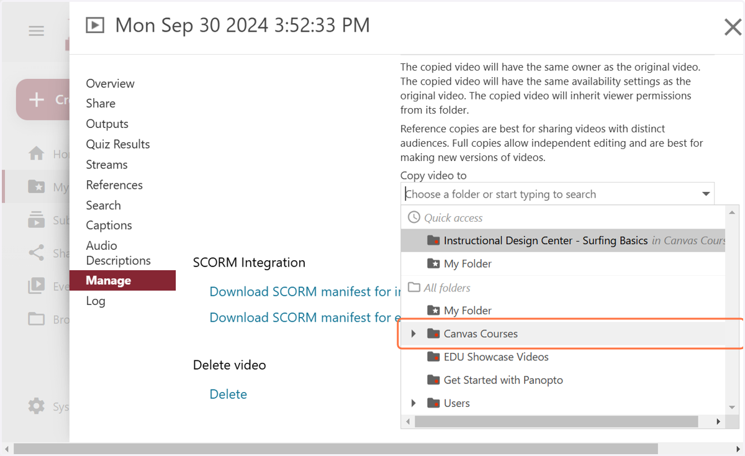Screen dimensions: 745x456
Task: Click the starred My Folder sidebar icon
Action: pos(37,186)
